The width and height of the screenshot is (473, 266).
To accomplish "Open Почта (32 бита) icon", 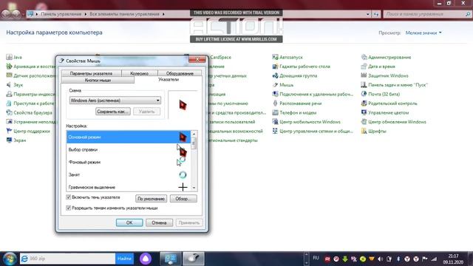I will [364, 94].
